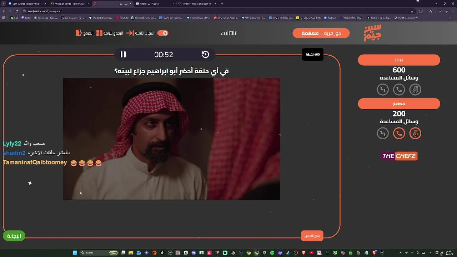The width and height of the screenshot is (457, 257).
Task: Click the second team's orange name bar above 200
Action: [399, 104]
